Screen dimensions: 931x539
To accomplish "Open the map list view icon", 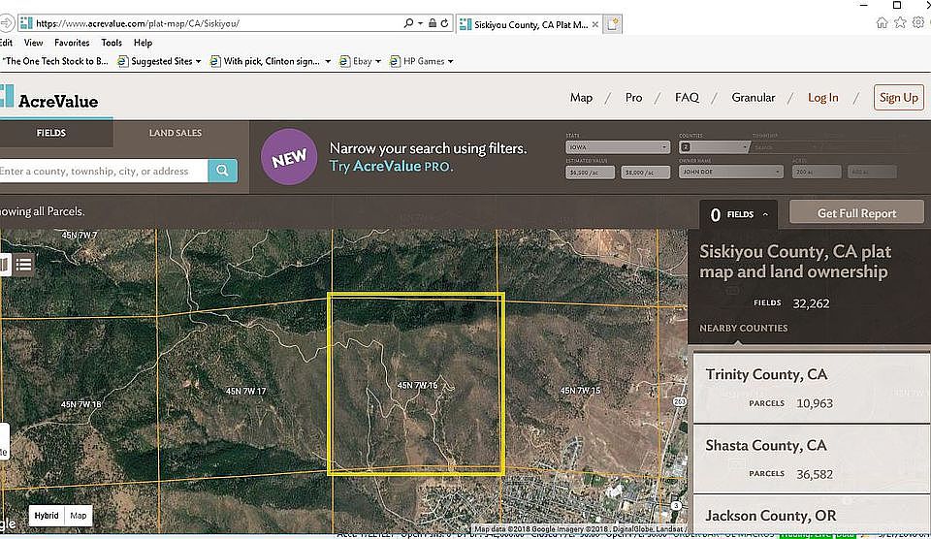I will point(23,263).
